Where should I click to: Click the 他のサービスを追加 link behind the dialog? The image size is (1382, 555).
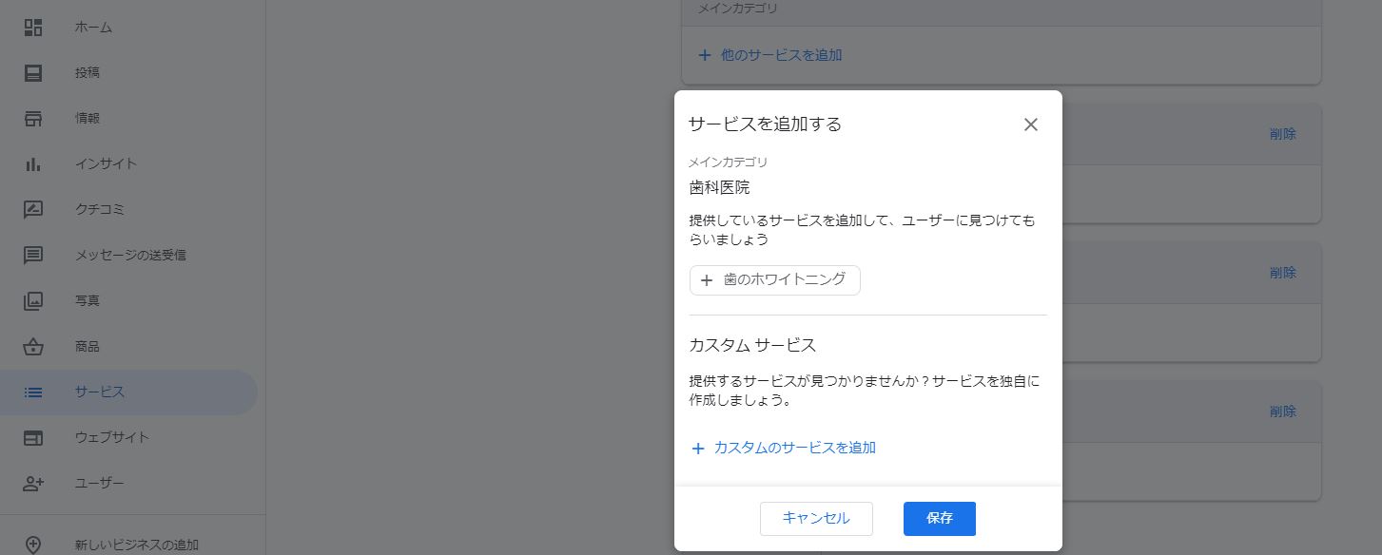pos(781,55)
